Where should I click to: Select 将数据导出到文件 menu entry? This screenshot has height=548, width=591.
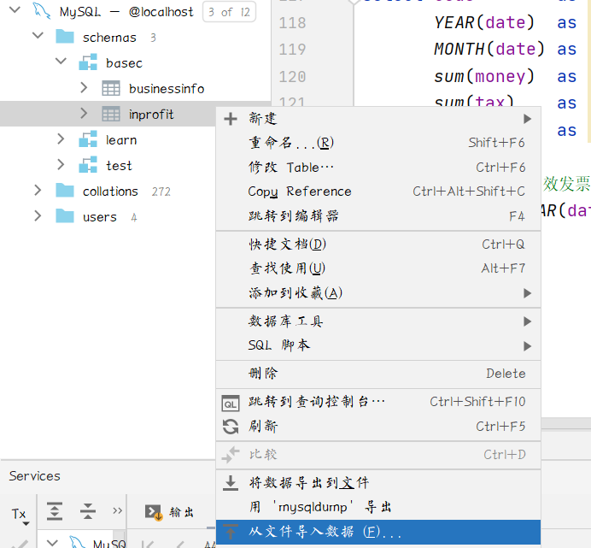(x=378, y=483)
